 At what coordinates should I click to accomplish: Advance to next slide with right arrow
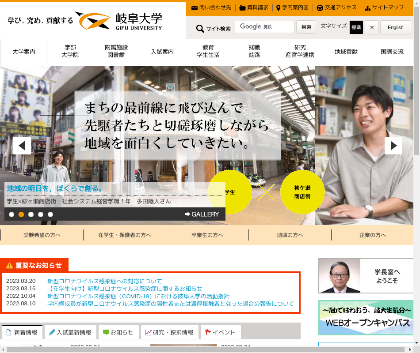pos(393,146)
